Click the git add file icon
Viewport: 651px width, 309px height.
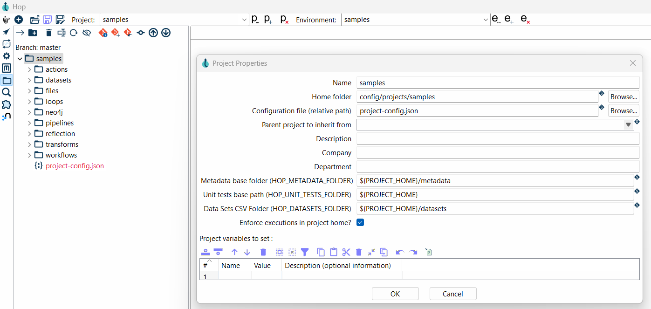pos(116,33)
